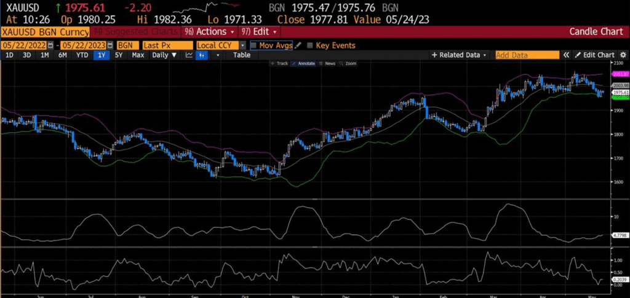The width and height of the screenshot is (630, 298).
Task: Enable the Mov Avgs checkbox
Action: point(253,45)
